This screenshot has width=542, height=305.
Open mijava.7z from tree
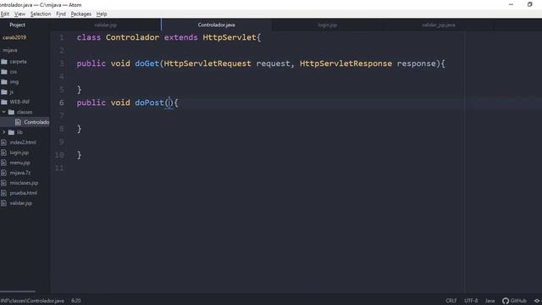coord(20,173)
